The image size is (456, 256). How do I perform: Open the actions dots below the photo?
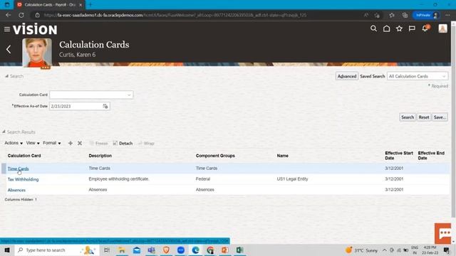click(46, 68)
